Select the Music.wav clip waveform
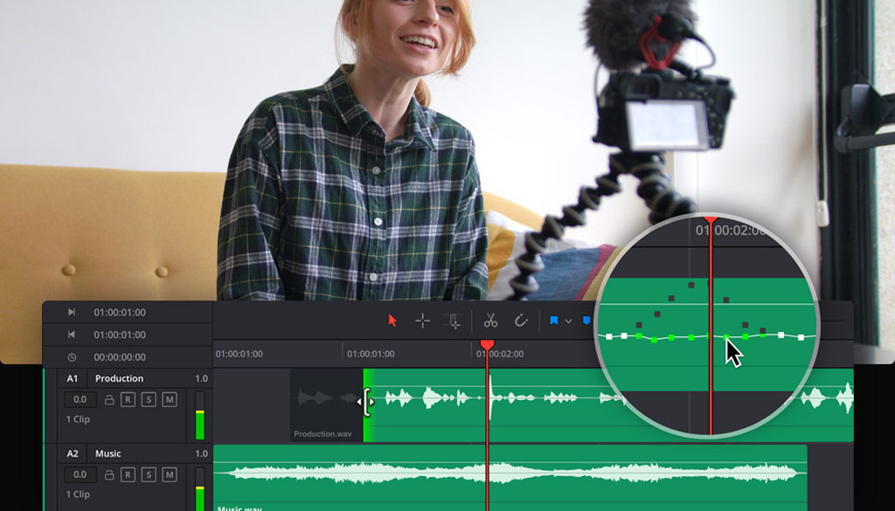 point(510,478)
